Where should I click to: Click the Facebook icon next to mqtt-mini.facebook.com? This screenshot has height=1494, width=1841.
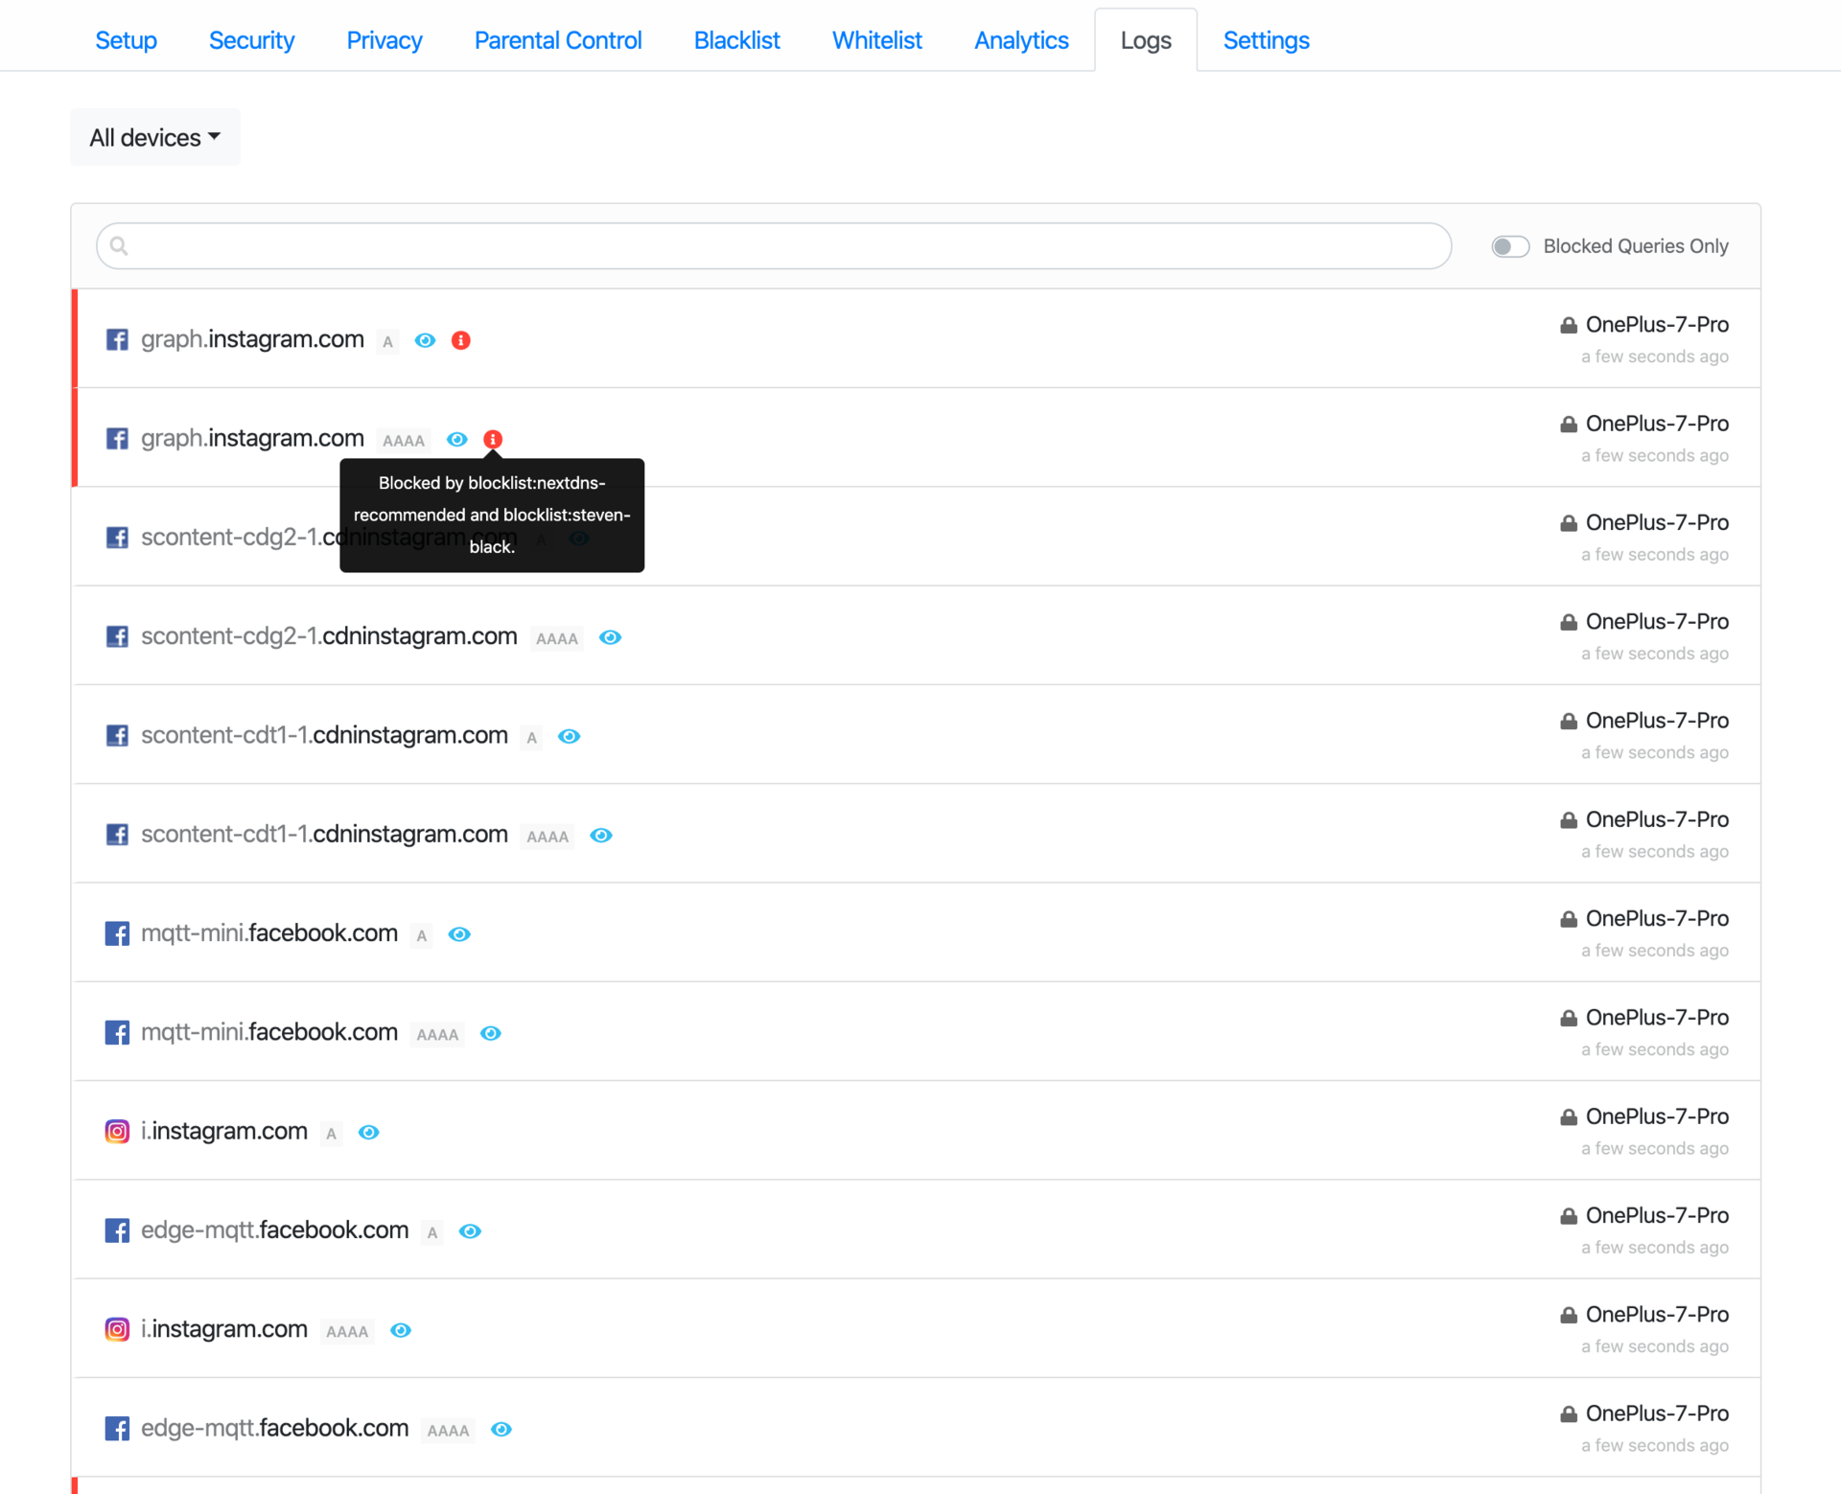tap(117, 933)
